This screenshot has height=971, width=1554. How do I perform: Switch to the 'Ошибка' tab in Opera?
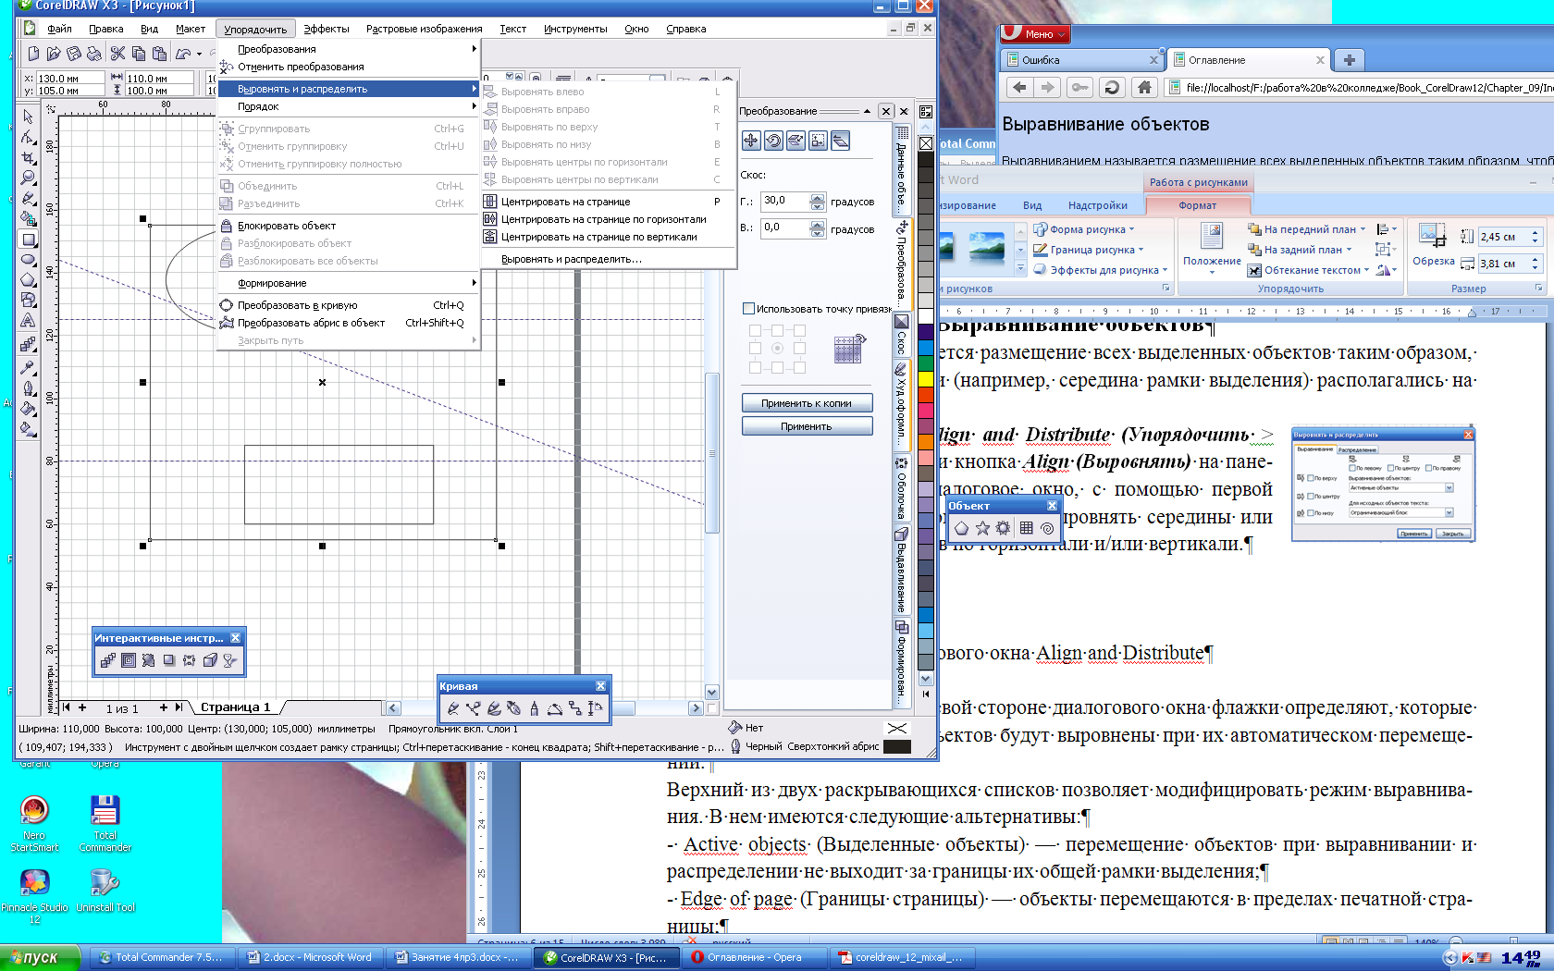tap(1081, 60)
